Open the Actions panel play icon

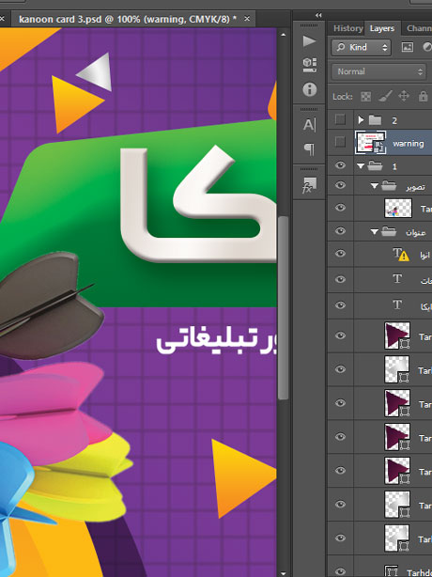(309, 40)
